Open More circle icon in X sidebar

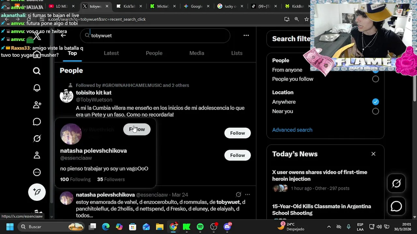point(37,172)
